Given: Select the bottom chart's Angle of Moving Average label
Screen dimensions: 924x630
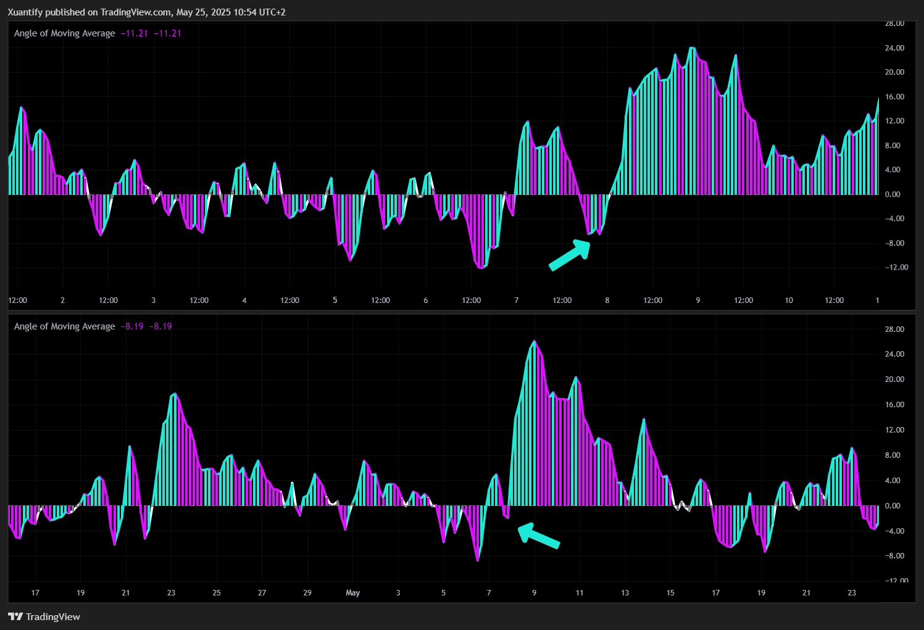Looking at the screenshot, I should [x=64, y=326].
